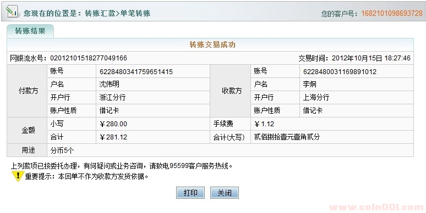Click the 打印 button
This screenshot has height=213, width=426.
click(190, 193)
